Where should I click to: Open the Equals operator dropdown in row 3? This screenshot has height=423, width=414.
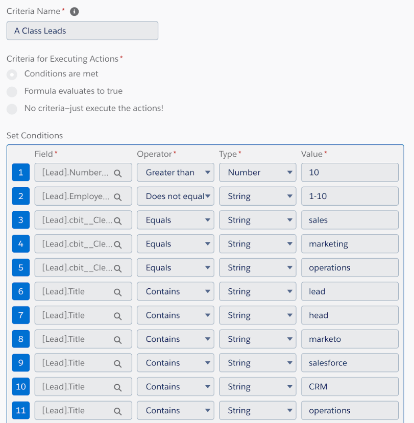click(x=176, y=220)
